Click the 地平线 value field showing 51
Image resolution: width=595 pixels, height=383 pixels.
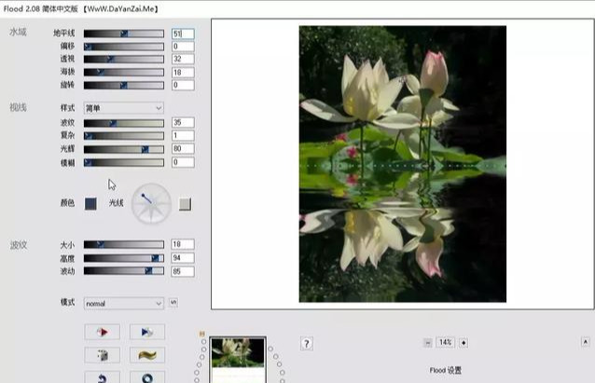[x=183, y=34]
